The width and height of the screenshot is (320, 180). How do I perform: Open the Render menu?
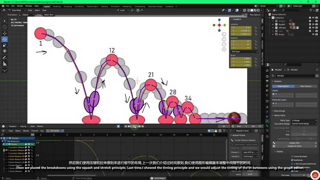20,6
